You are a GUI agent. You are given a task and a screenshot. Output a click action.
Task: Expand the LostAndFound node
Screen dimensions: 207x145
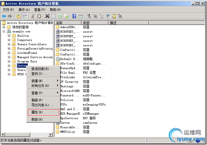click(9, 53)
